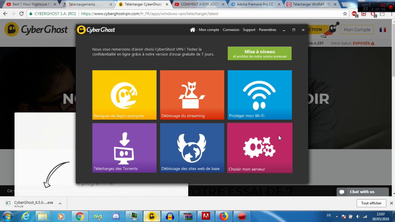Open the media player taskbar icon

61,216
